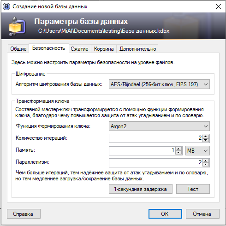Open the Дополнительно tab
This screenshot has width=226, height=226.
click(137, 49)
